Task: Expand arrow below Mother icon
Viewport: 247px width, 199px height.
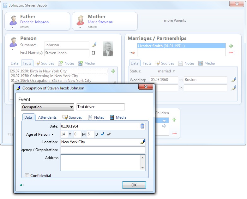Action: click(80, 28)
